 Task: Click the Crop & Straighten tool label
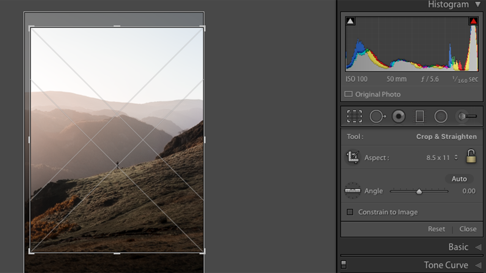pos(447,136)
